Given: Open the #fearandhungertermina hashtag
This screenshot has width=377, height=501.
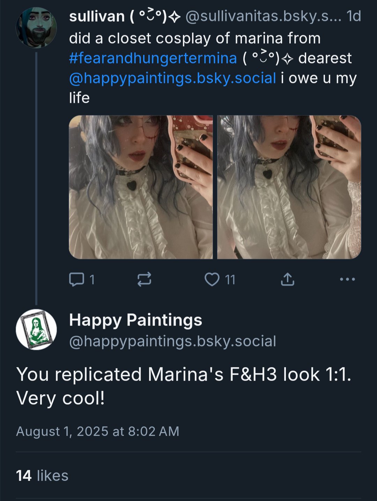Looking at the screenshot, I should pos(153,58).
